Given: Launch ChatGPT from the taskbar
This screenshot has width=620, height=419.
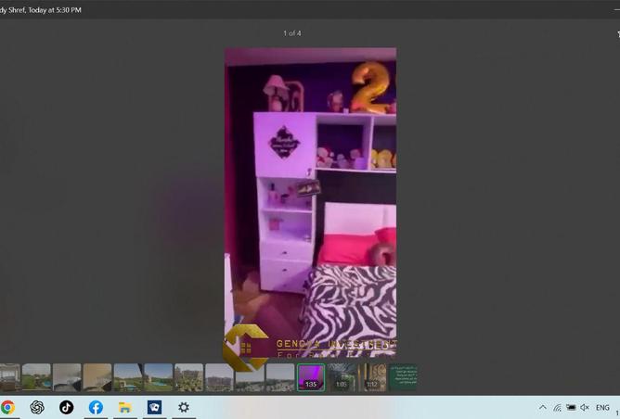Looking at the screenshot, I should pyautogui.click(x=37, y=407).
